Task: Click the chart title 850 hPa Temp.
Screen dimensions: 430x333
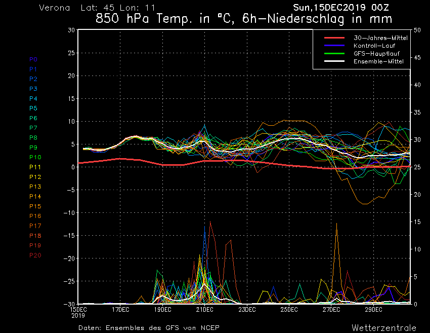Action: click(x=244, y=19)
